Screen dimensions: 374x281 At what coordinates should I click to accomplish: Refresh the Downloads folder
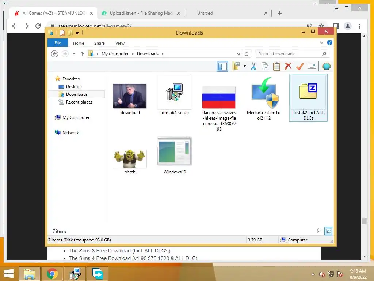coord(247,54)
